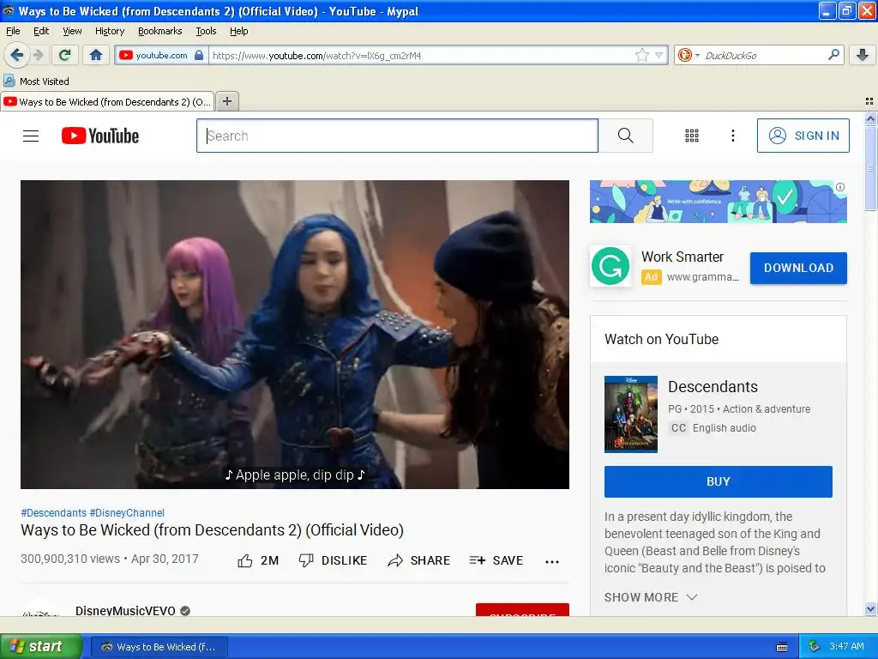Open a new tab with the plus button
Viewport: 878px width, 659px height.
coord(226,101)
